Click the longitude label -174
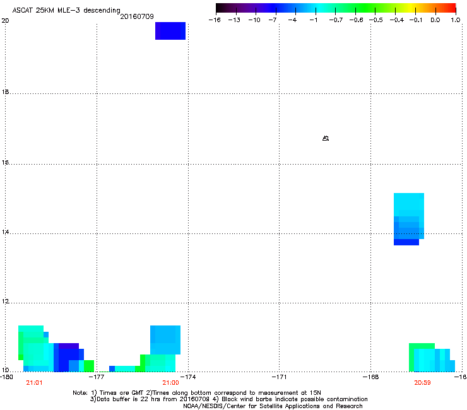467x410 pixels. 189,377
